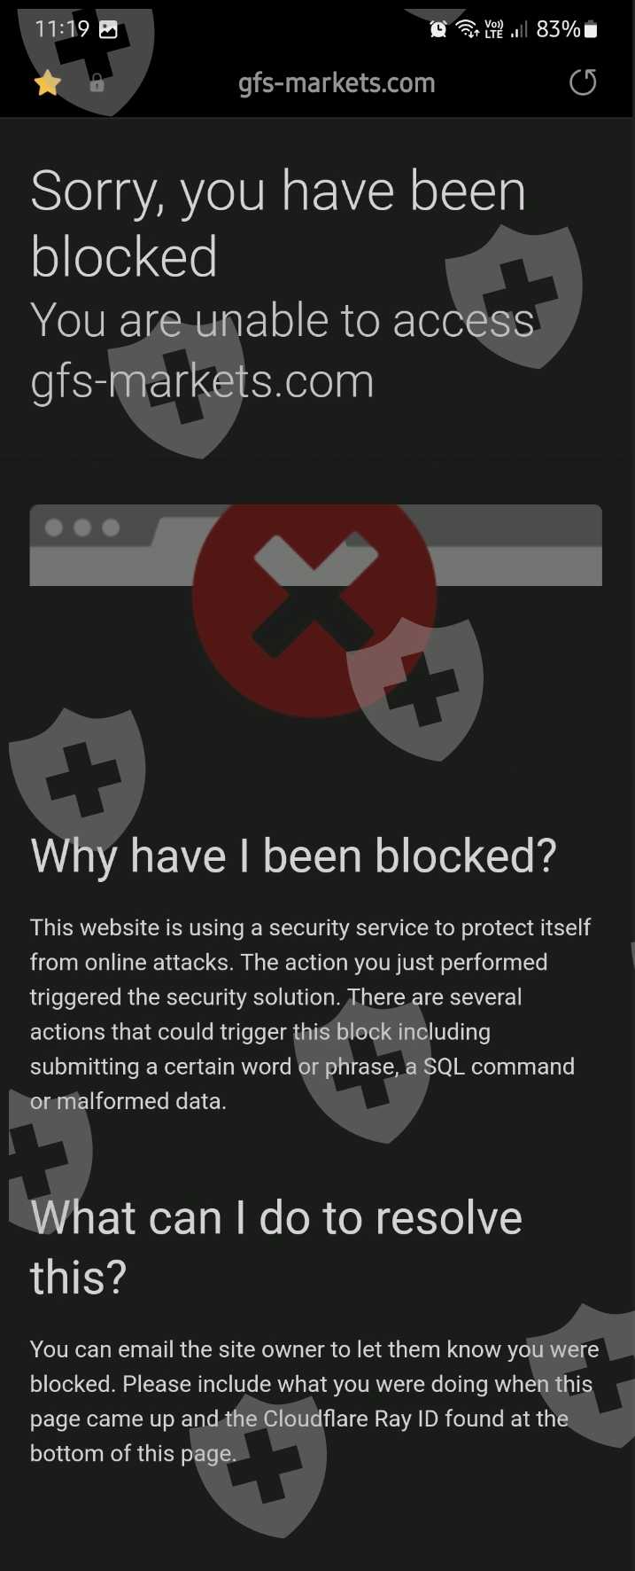The image size is (635, 1571).
Task: Tap the 83% battery percentage text
Action: coord(558,29)
